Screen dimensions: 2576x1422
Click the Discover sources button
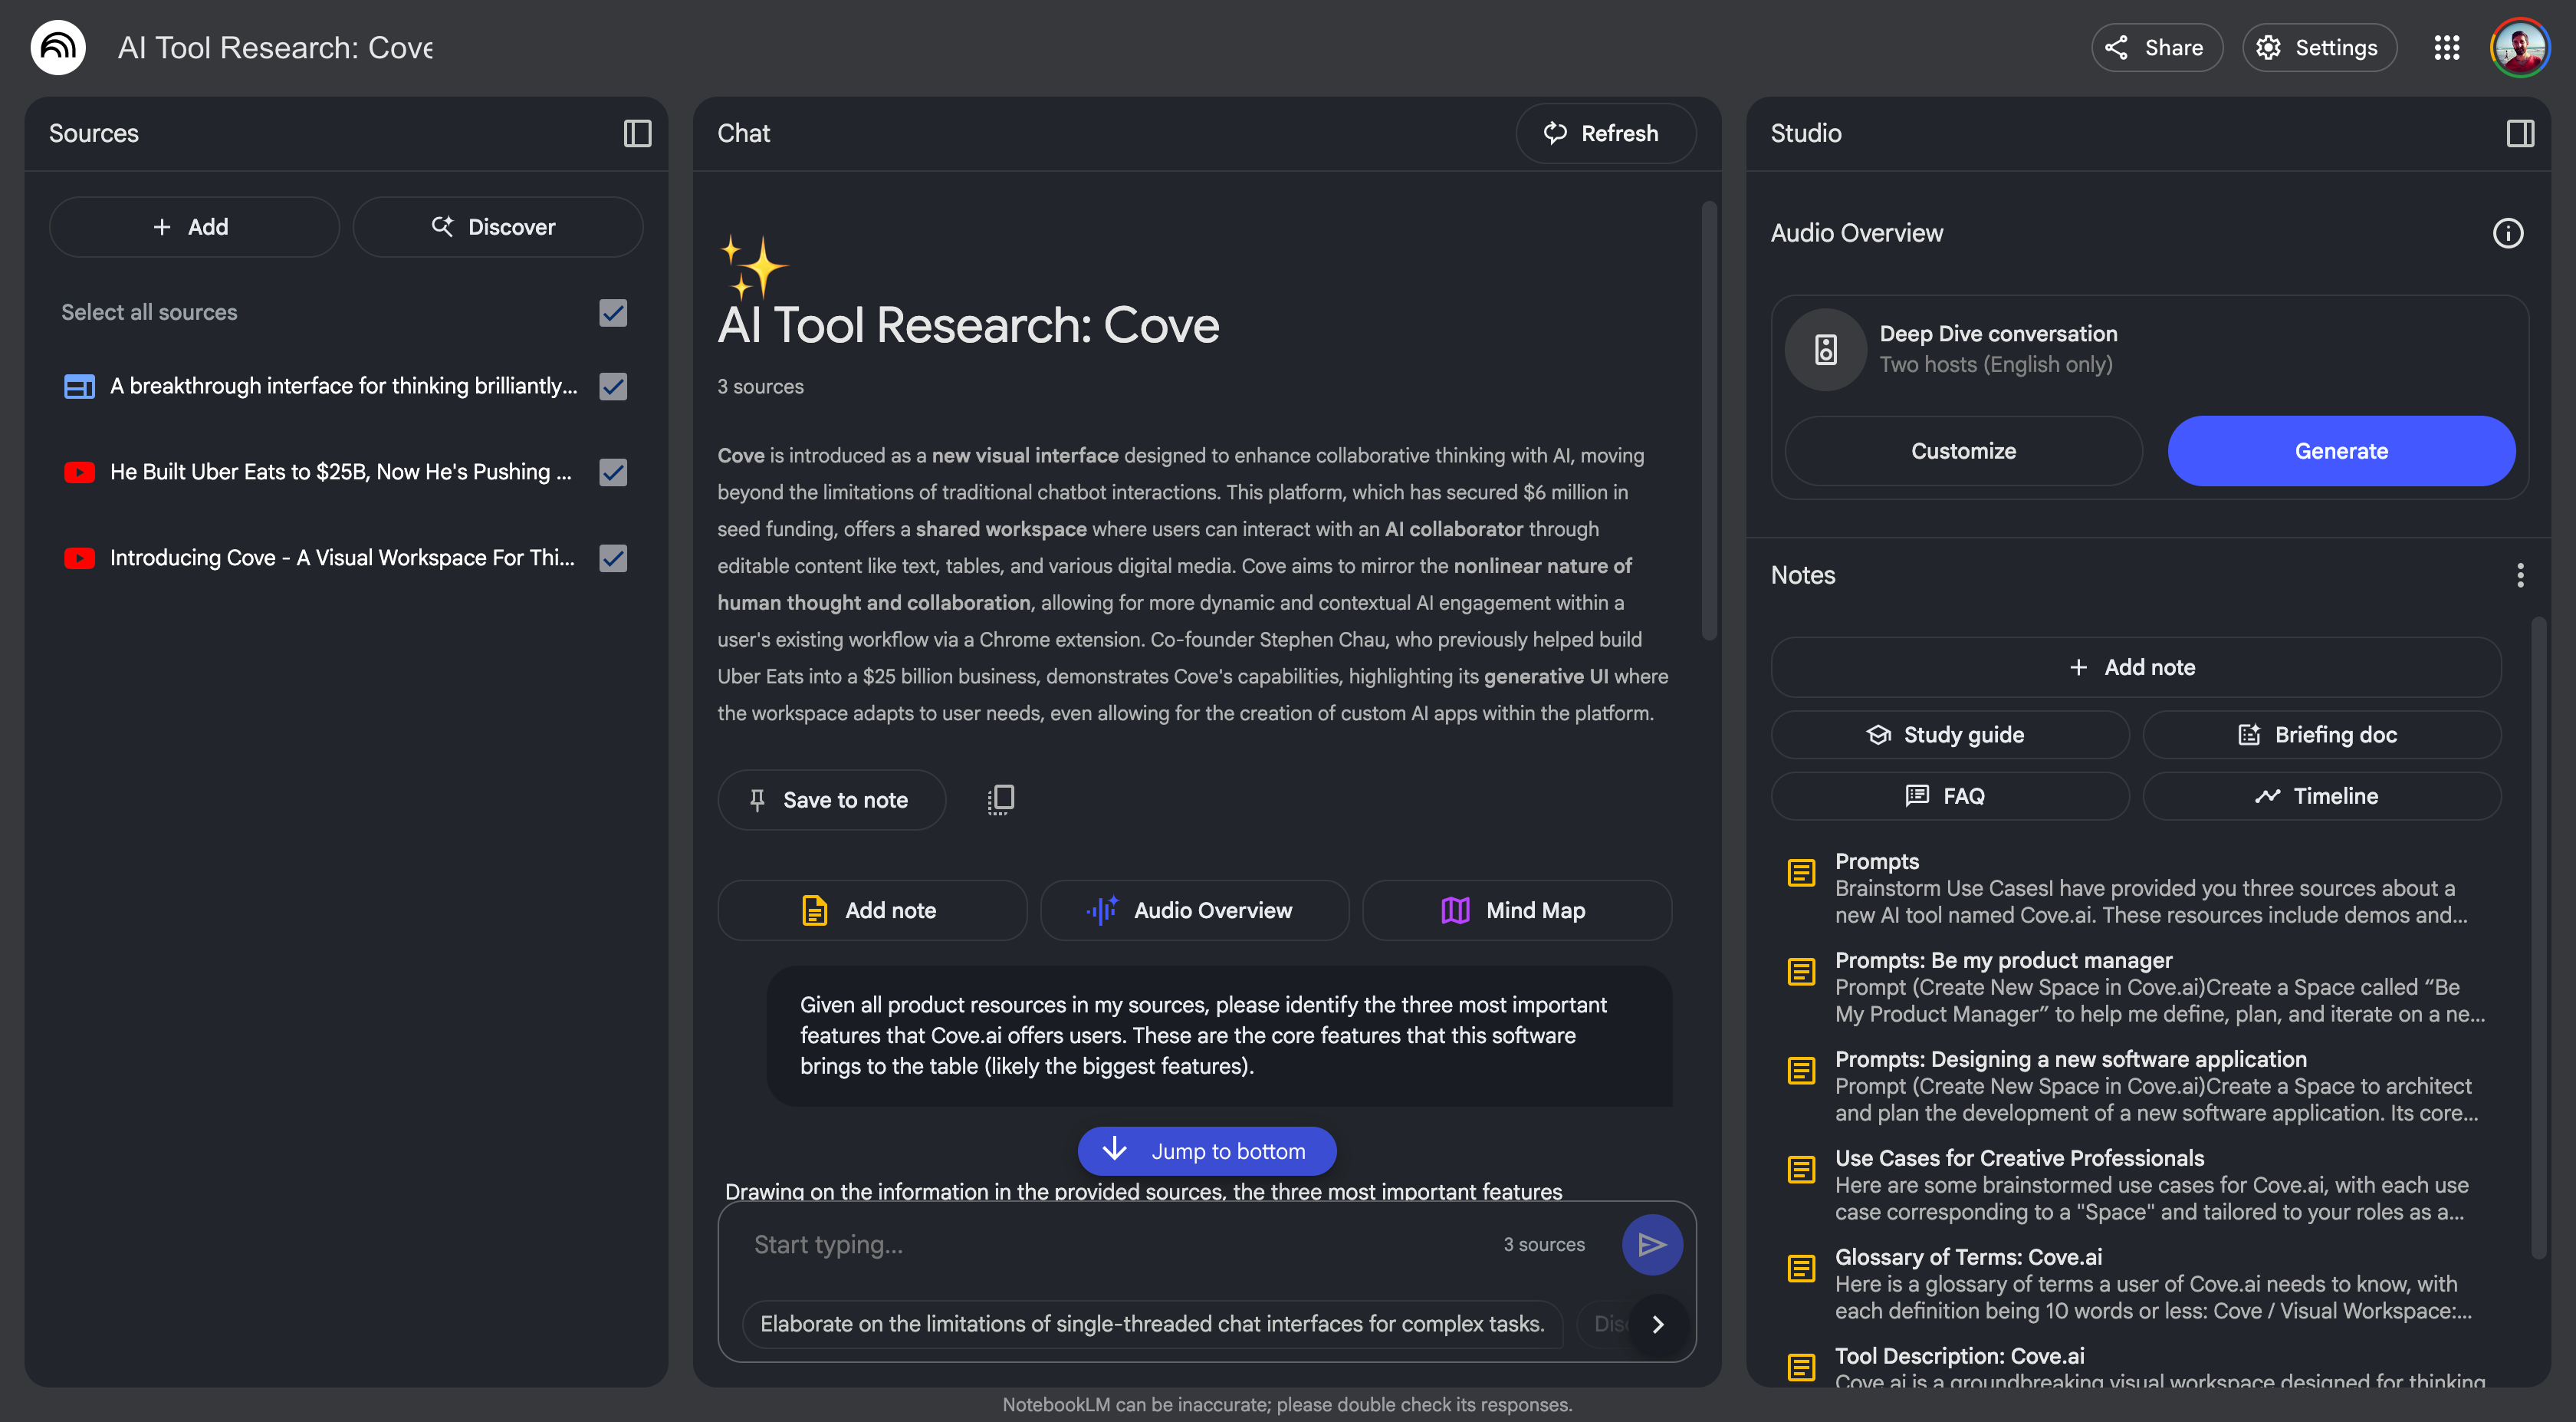(497, 227)
